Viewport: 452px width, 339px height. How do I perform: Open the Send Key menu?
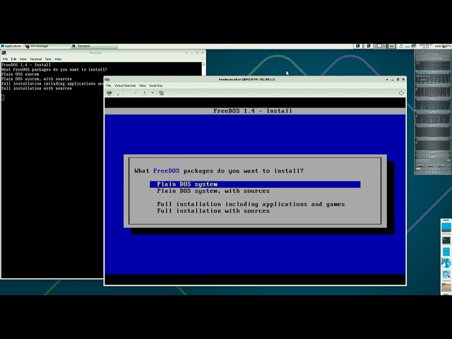click(155, 85)
